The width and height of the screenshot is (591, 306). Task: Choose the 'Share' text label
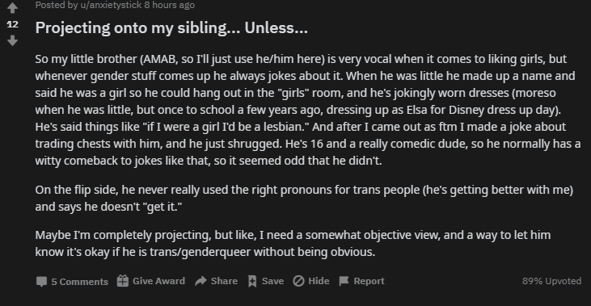[x=224, y=281]
